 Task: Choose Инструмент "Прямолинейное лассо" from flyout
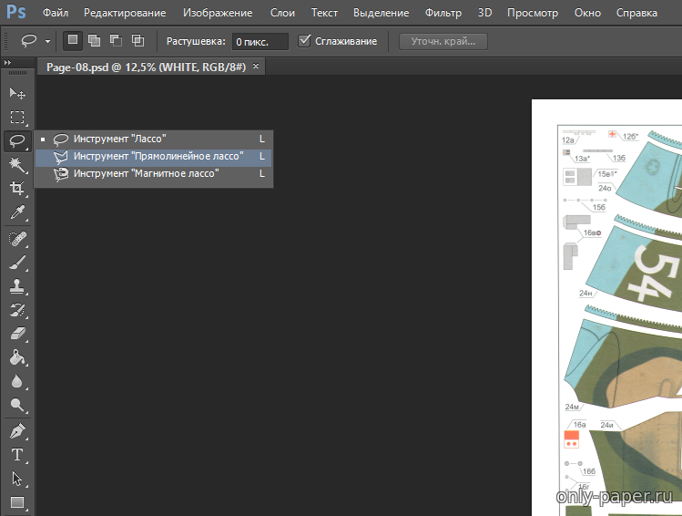[158, 156]
